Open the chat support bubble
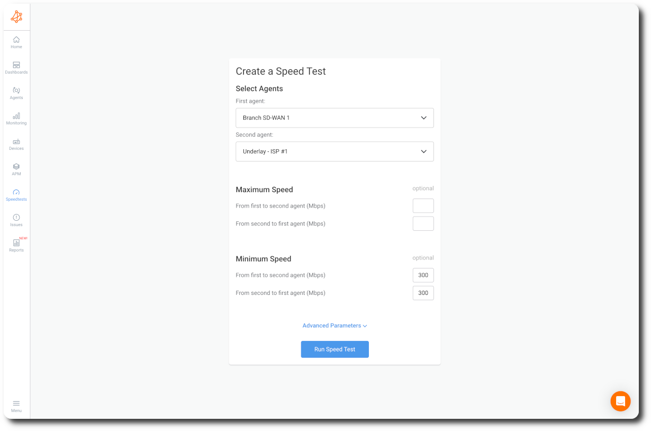This screenshot has width=651, height=431. [x=620, y=401]
